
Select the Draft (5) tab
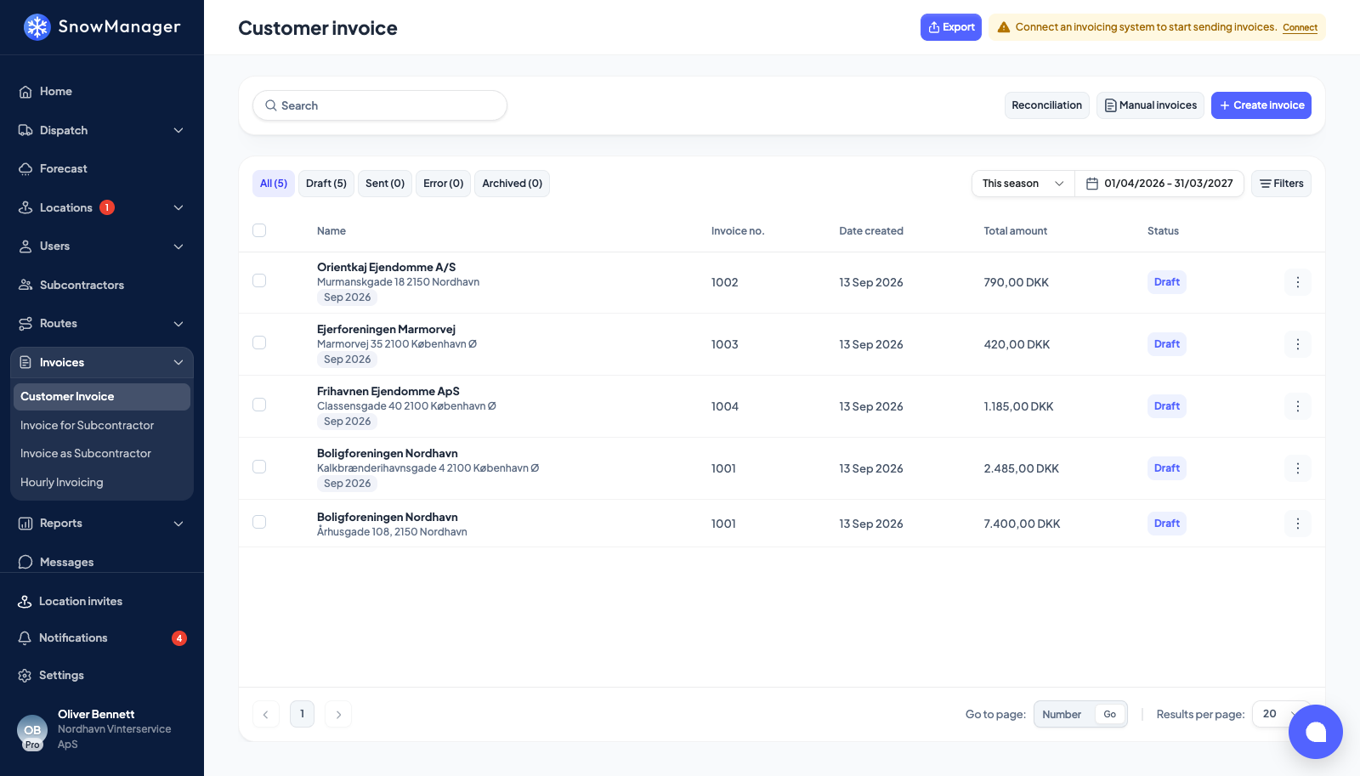(x=326, y=184)
